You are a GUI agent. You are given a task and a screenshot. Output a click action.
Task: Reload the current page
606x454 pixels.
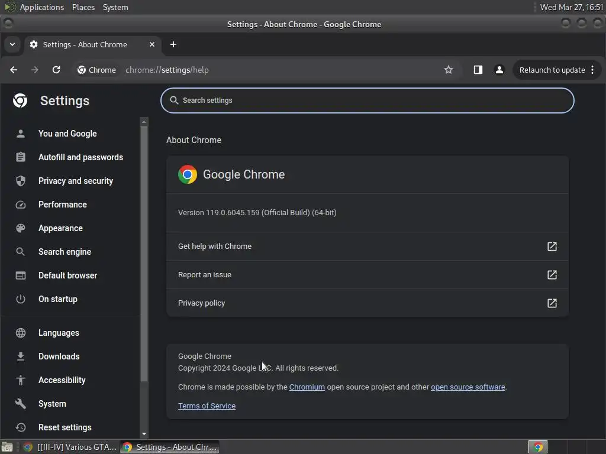point(56,70)
